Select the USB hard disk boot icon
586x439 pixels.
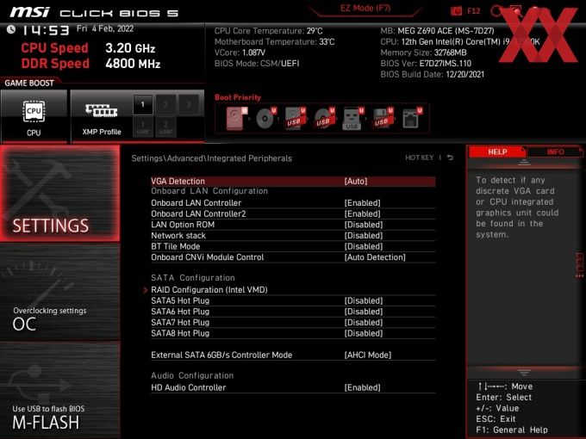[296, 118]
